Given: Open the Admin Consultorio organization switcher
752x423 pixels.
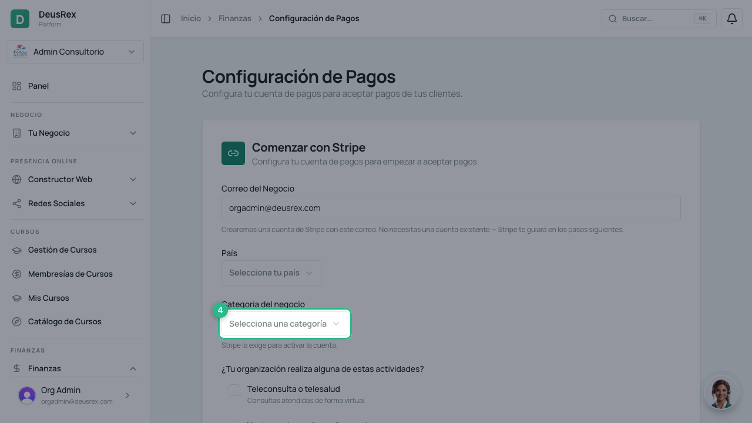Looking at the screenshot, I should [x=75, y=52].
